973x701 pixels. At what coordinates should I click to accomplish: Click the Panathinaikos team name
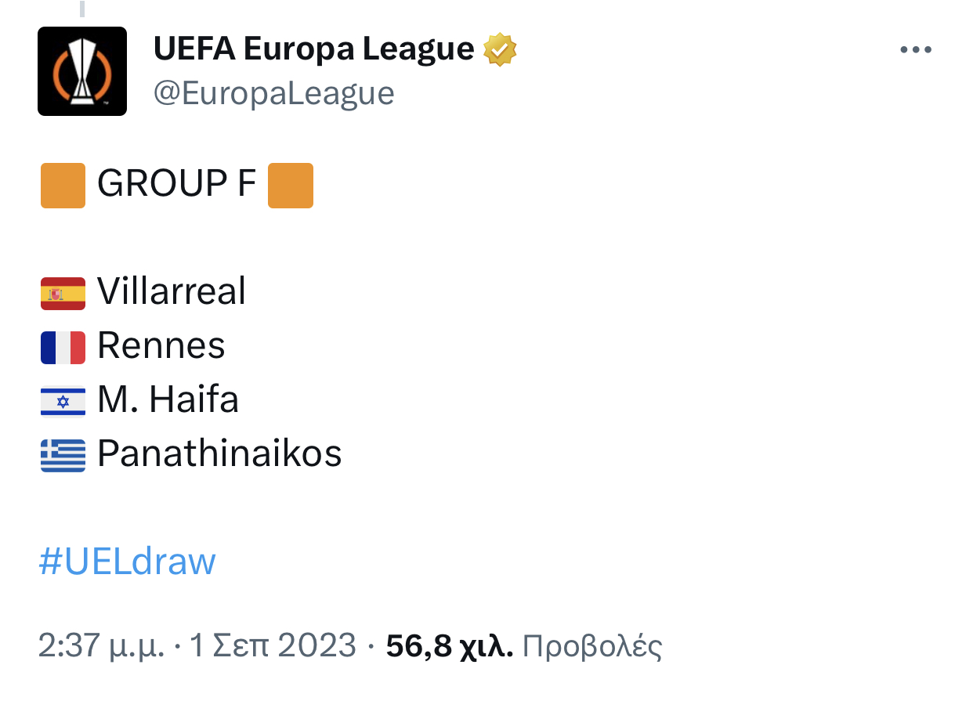(219, 453)
